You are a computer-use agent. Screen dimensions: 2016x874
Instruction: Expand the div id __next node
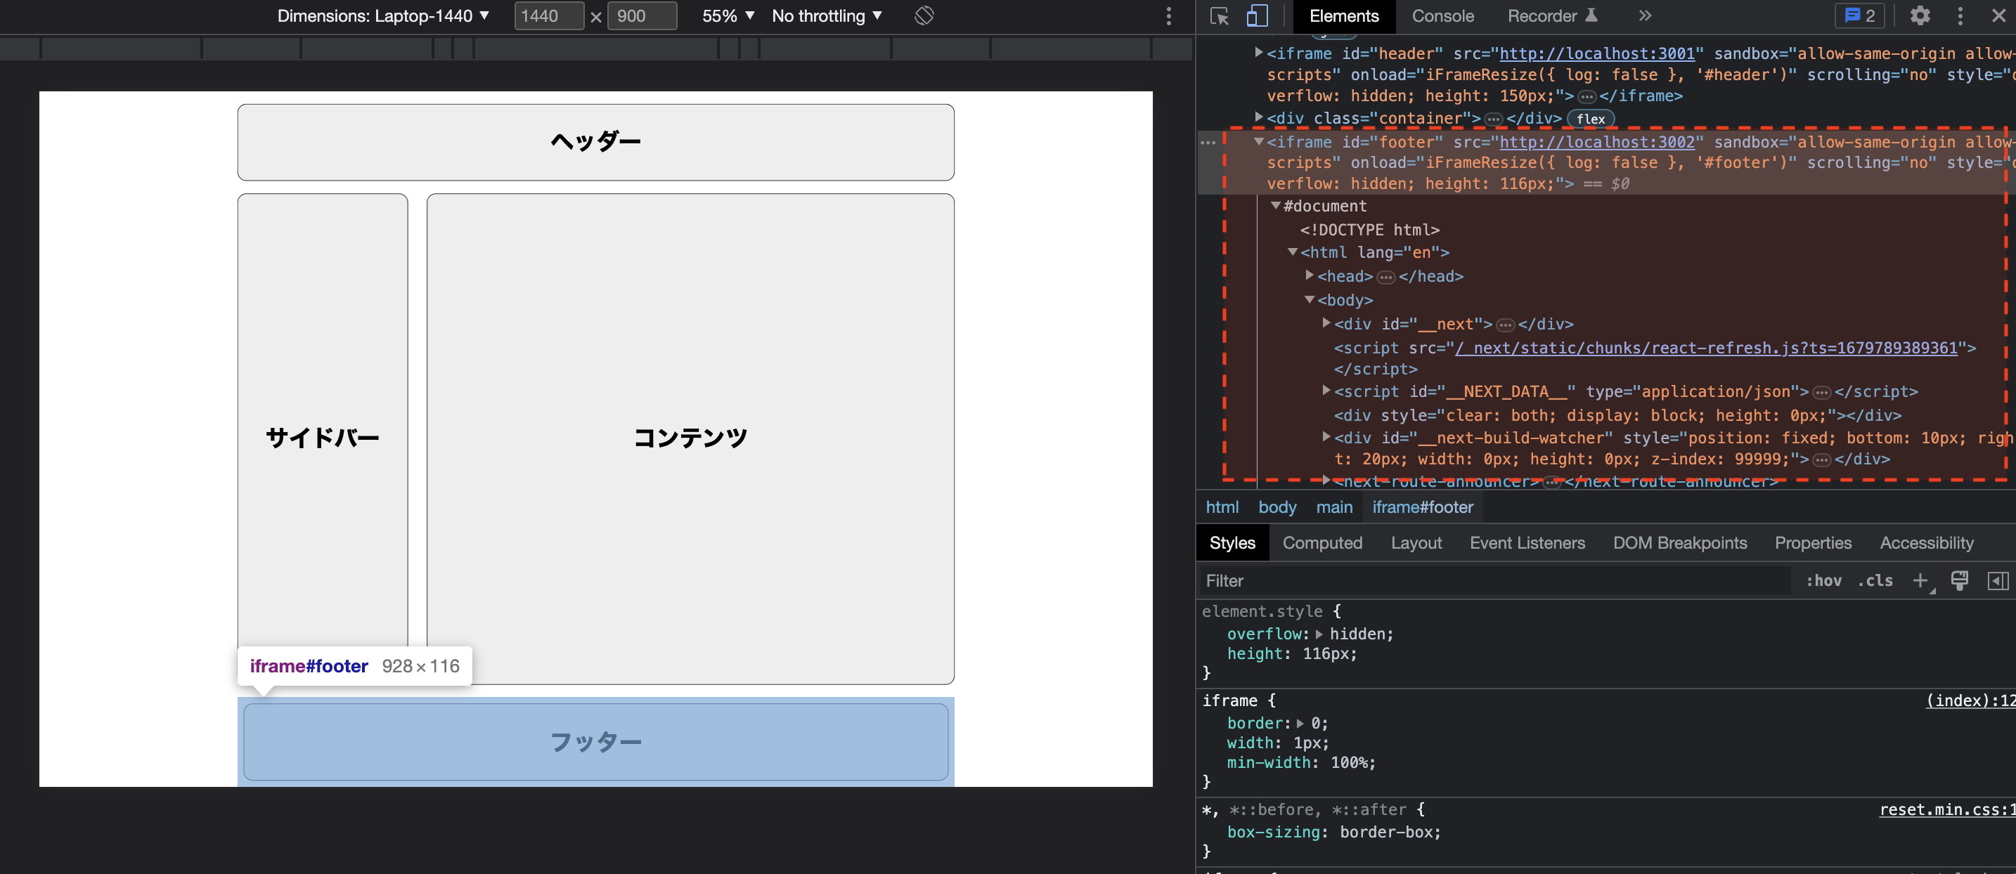click(x=1326, y=323)
